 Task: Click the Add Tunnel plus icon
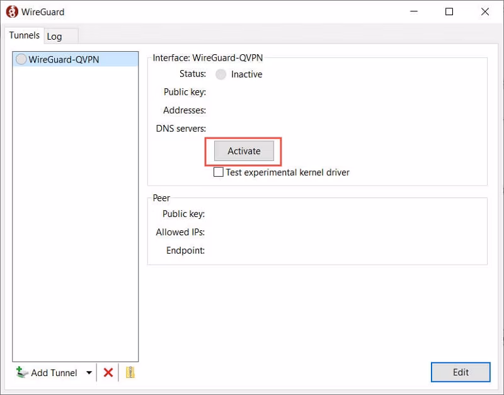pos(22,372)
